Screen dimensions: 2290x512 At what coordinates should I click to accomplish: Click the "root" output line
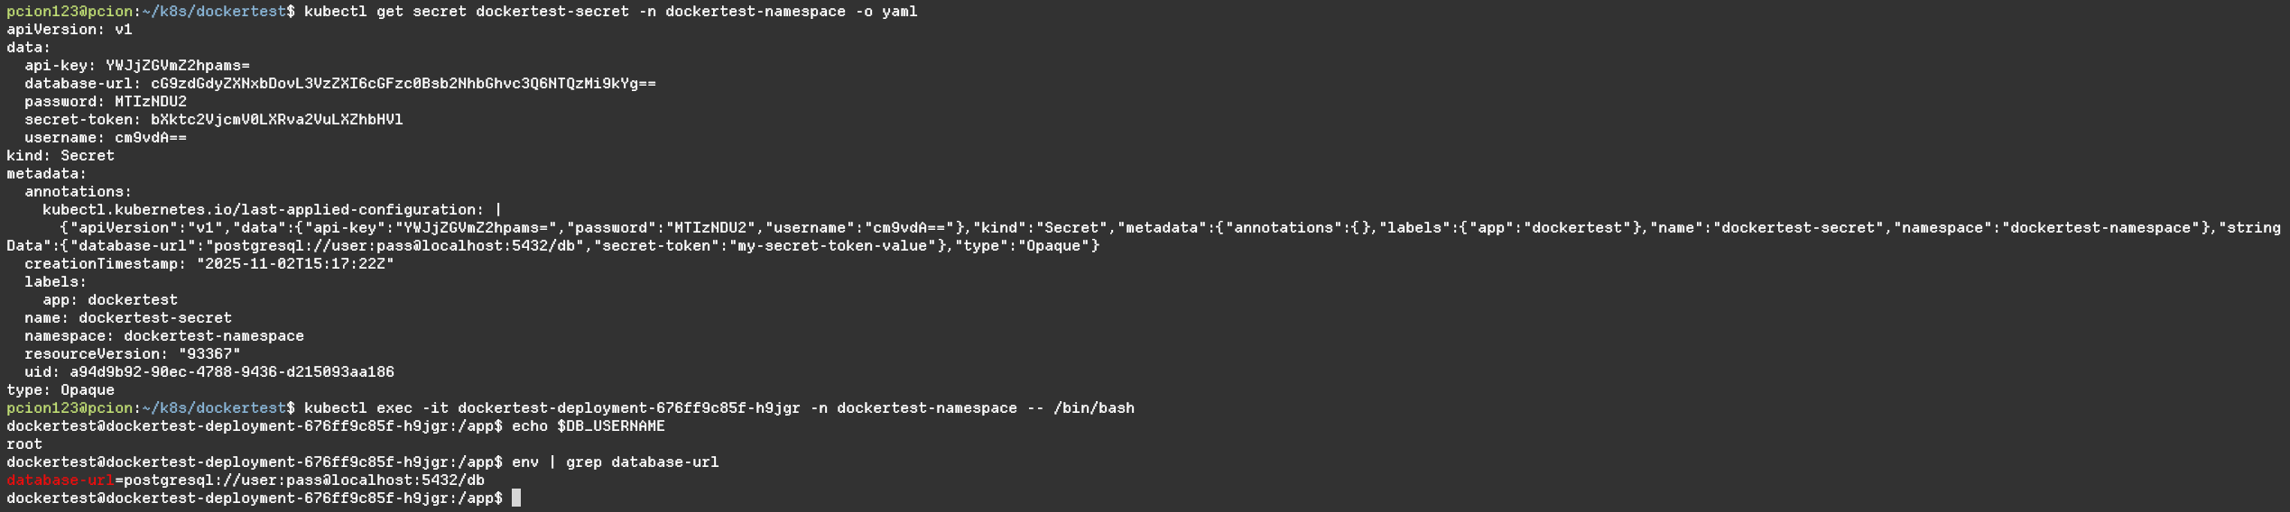(x=24, y=444)
